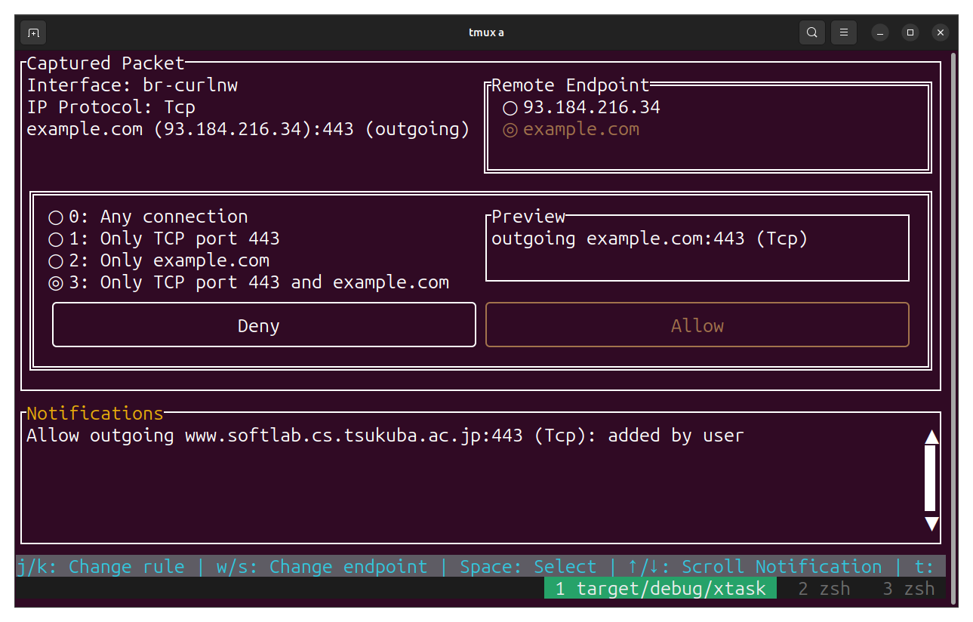Click the notifications scroll down arrow
Viewport: 973px width, 622px height.
(931, 524)
